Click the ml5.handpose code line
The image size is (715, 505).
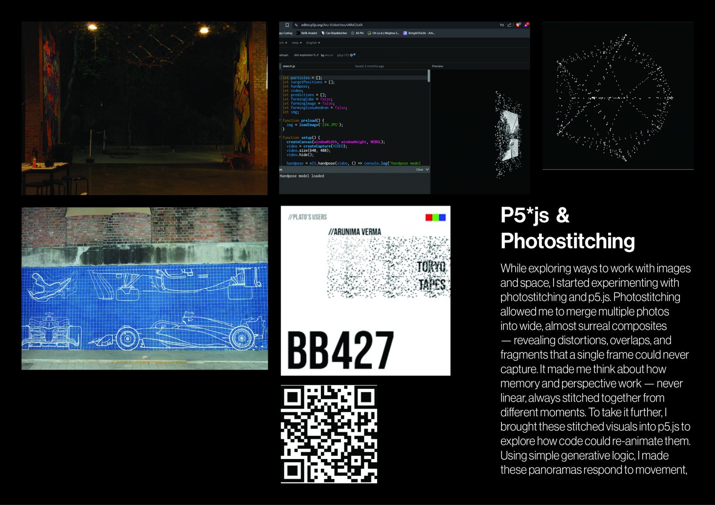353,163
